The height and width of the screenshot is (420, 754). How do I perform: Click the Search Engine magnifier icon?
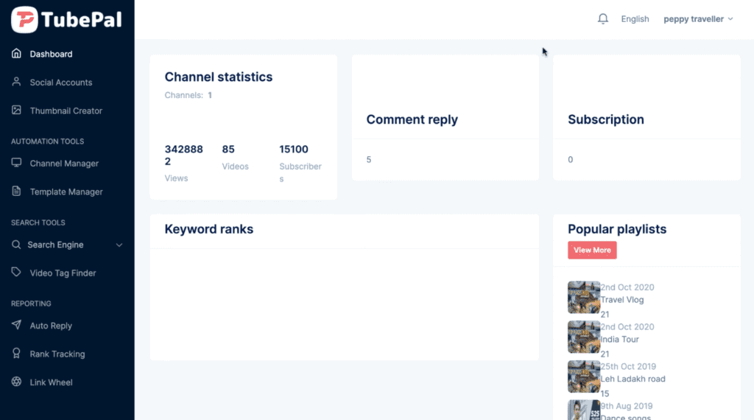pos(16,245)
